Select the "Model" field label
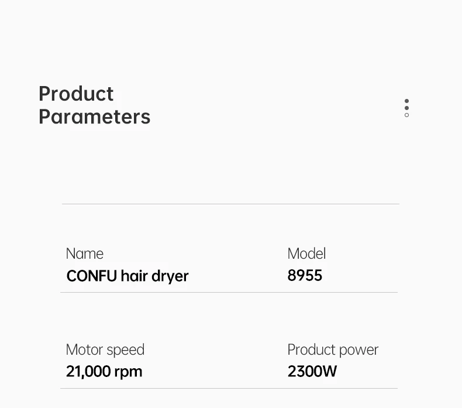This screenshot has width=462, height=408. (306, 253)
